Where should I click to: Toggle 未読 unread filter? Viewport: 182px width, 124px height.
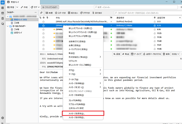click(x=49, y=13)
